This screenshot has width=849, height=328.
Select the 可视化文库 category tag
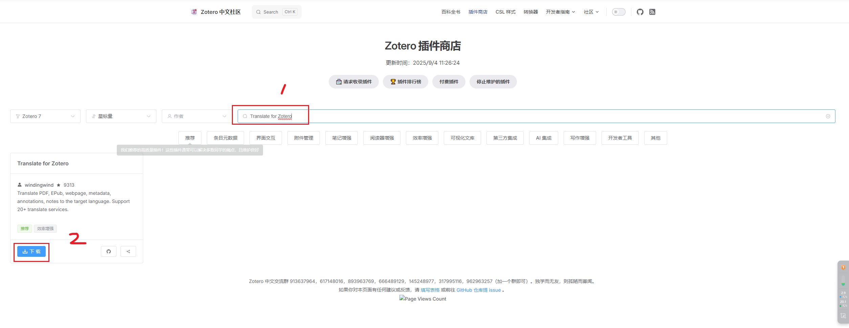[x=462, y=138]
